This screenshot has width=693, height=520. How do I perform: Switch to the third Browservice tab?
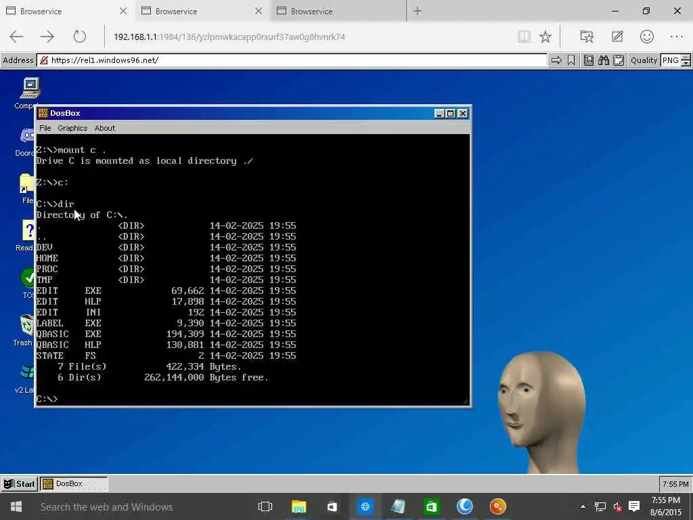(338, 11)
